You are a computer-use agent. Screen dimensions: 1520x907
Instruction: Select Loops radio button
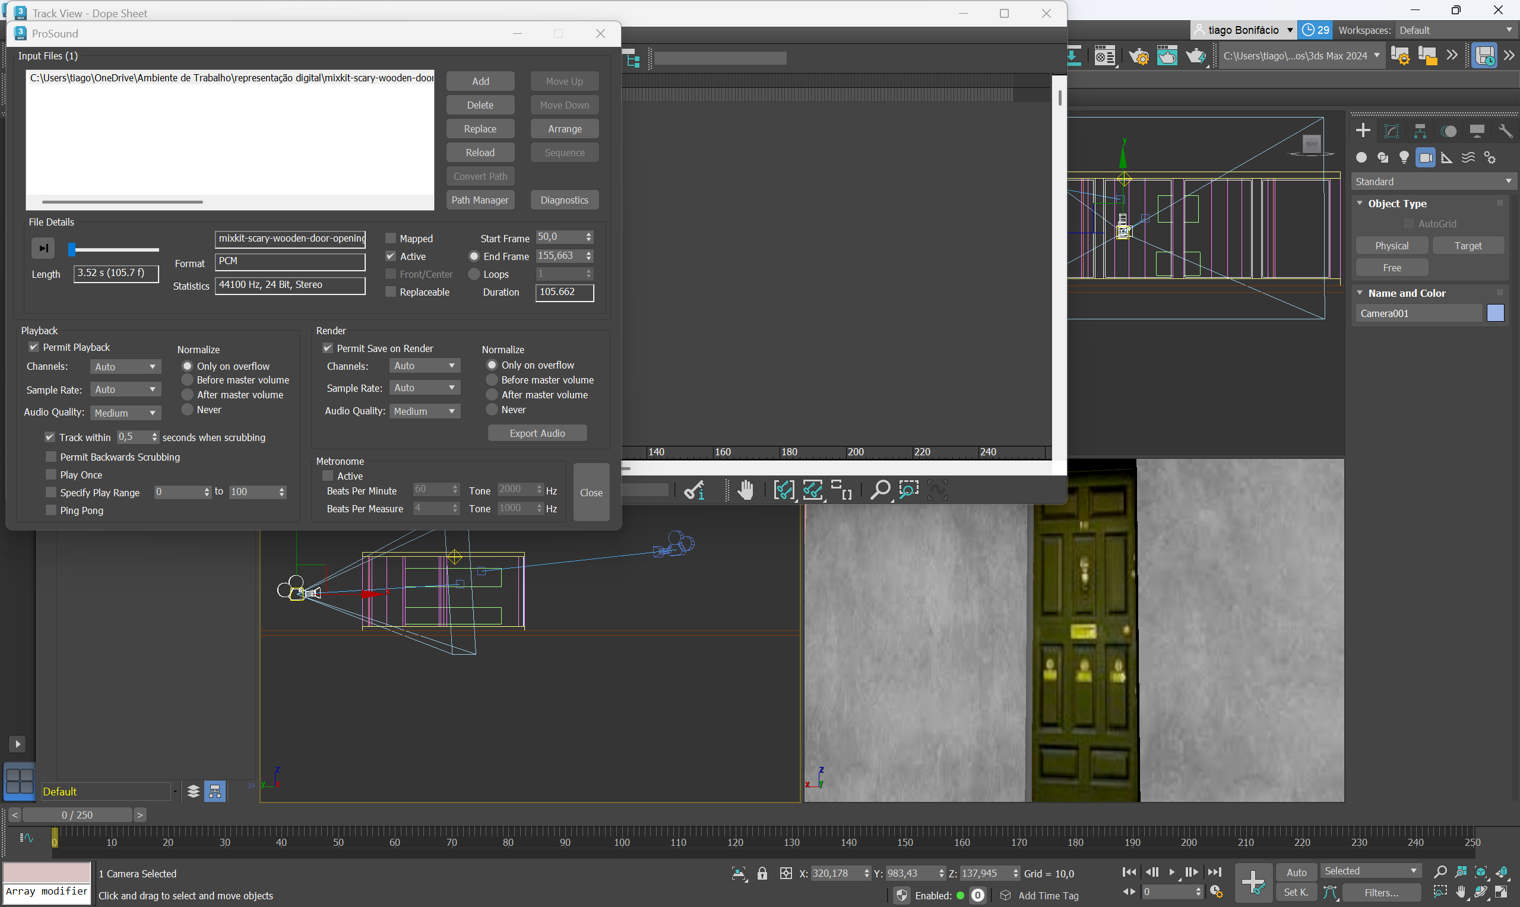[x=474, y=274]
